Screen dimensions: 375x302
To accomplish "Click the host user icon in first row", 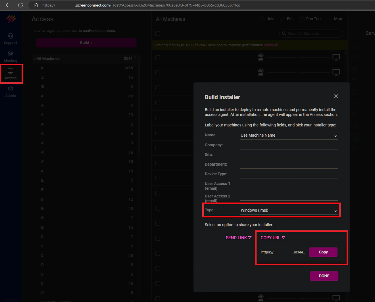I will click(261, 57).
